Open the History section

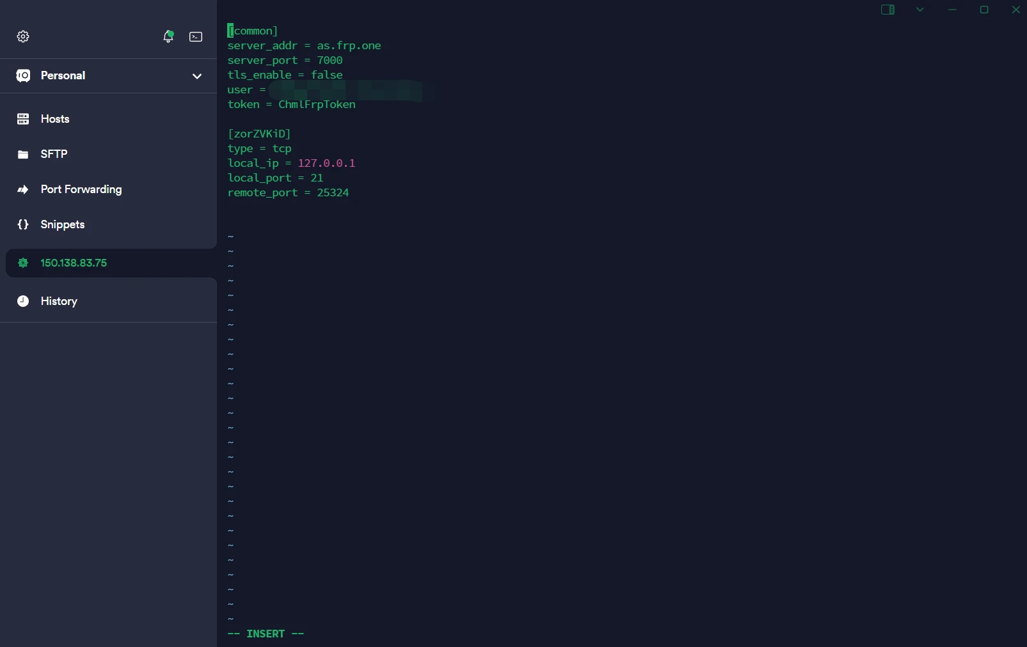(59, 301)
